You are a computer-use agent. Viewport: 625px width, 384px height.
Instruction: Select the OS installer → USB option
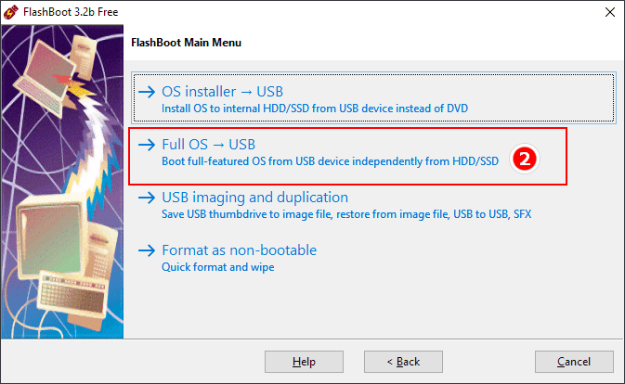[373, 98]
